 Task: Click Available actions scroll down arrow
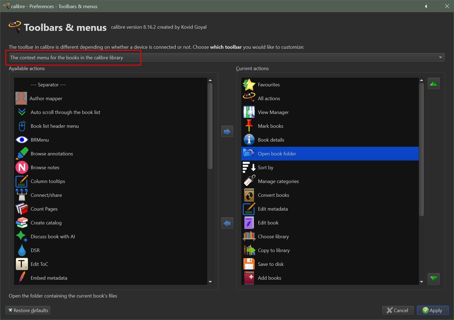(x=210, y=282)
